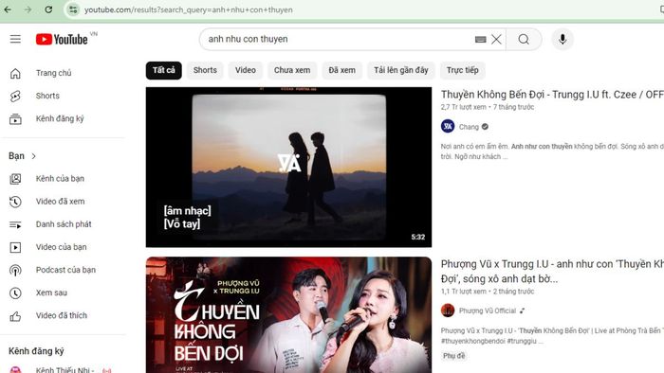
Task: Open the hamburger guide menu
Action: pyautogui.click(x=15, y=39)
